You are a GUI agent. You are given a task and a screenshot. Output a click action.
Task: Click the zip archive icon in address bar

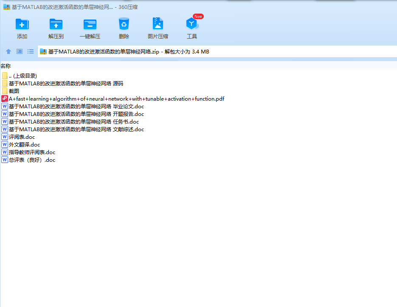click(43, 52)
